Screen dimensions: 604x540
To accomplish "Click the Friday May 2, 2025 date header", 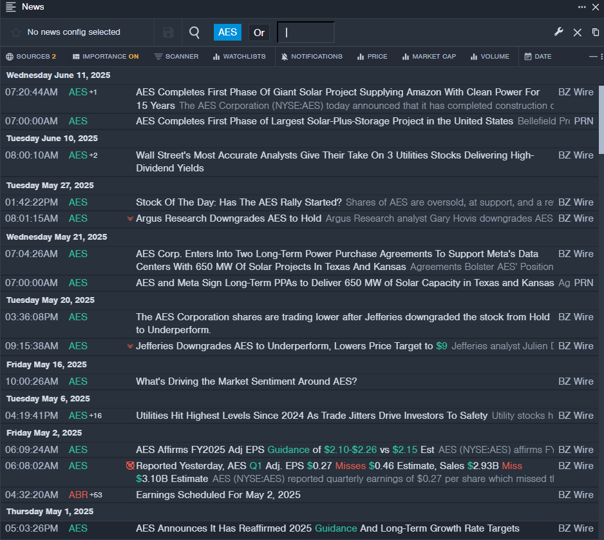I will [44, 433].
